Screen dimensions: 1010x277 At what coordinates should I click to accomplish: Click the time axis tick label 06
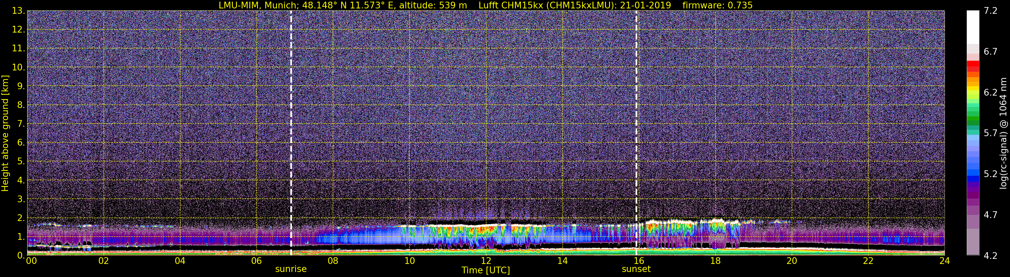256,261
